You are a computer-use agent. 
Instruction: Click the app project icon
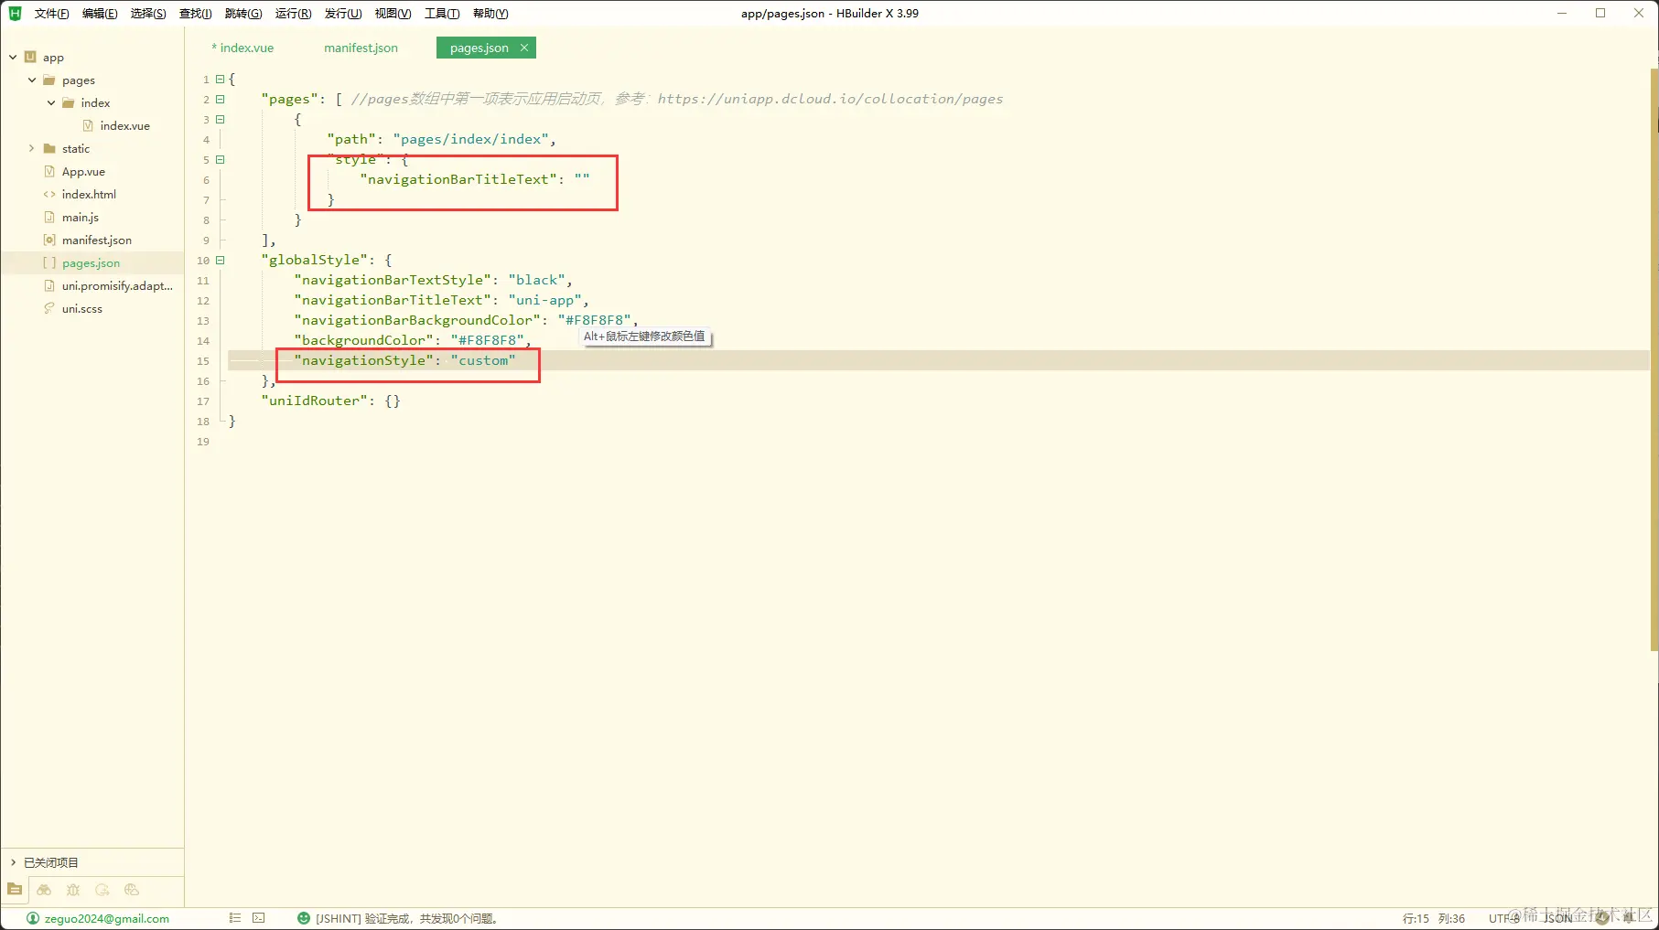pos(30,57)
